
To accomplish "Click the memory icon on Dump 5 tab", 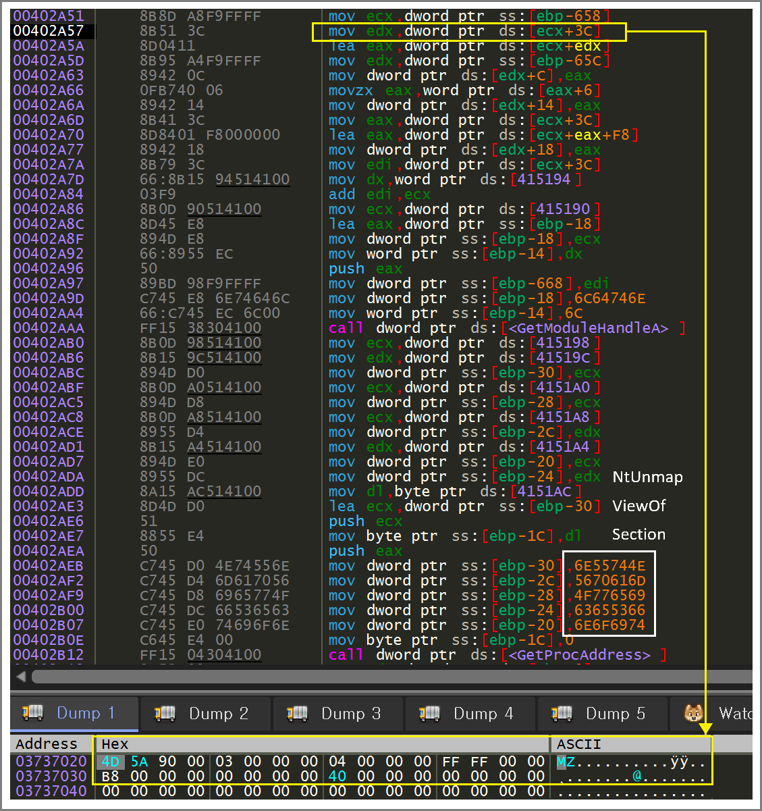I will tap(562, 713).
